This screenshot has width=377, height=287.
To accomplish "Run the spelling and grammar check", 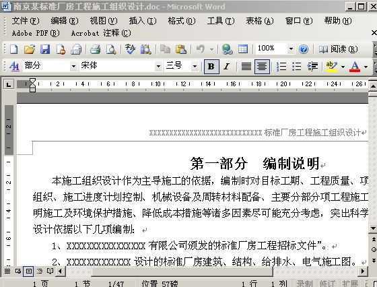I will click(x=130, y=49).
